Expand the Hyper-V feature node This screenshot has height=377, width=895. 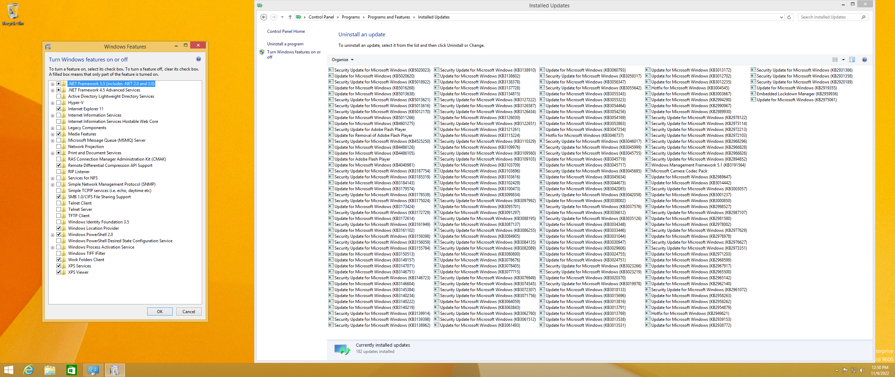[x=52, y=103]
